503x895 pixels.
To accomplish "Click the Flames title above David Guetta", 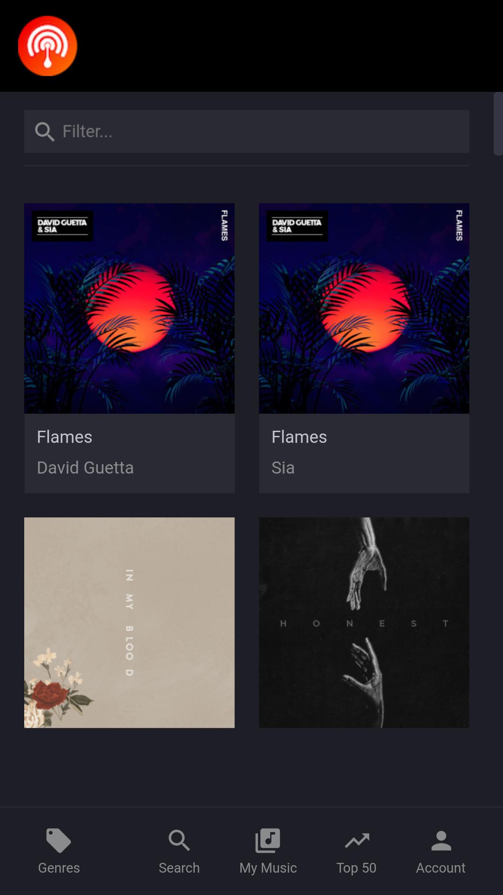I will [64, 437].
